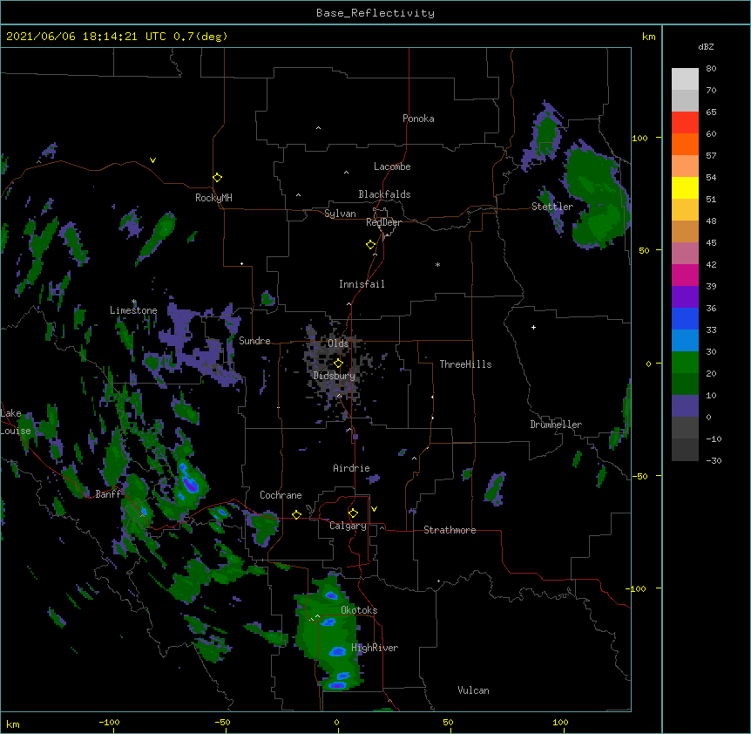Click the Lake Louise label
751x734 pixels.
coord(16,422)
